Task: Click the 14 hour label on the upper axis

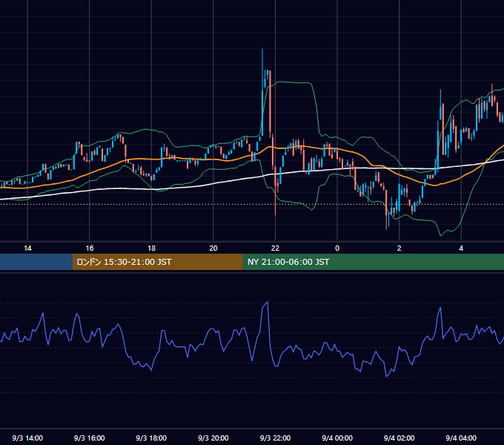Action: (x=27, y=248)
